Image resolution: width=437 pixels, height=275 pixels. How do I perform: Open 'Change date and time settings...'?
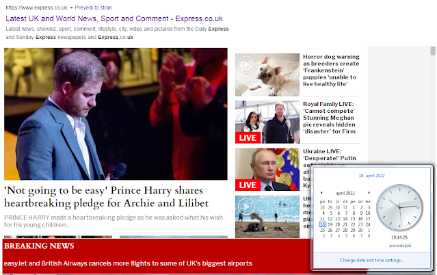tap(372, 260)
